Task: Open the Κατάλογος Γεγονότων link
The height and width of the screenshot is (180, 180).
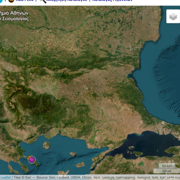Action: (x=112, y=0)
